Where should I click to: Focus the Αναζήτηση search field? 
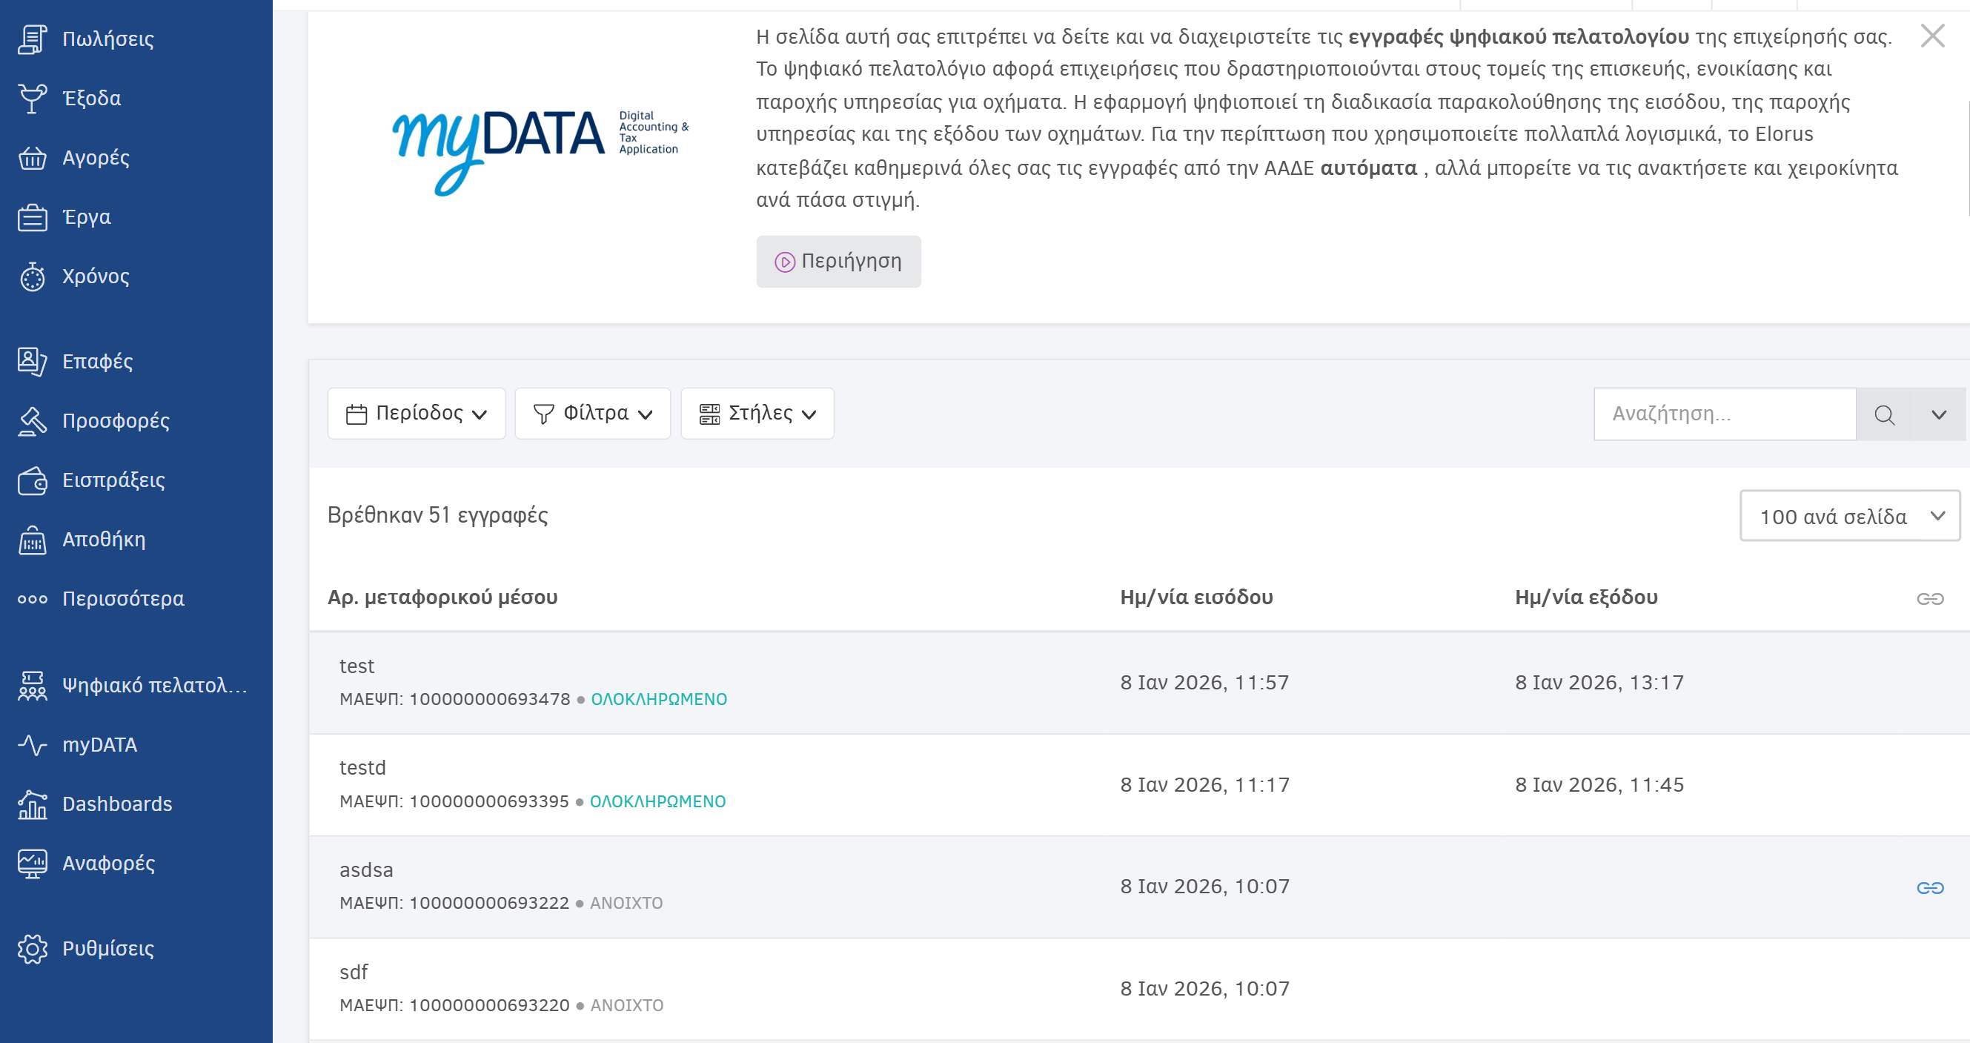(1724, 414)
